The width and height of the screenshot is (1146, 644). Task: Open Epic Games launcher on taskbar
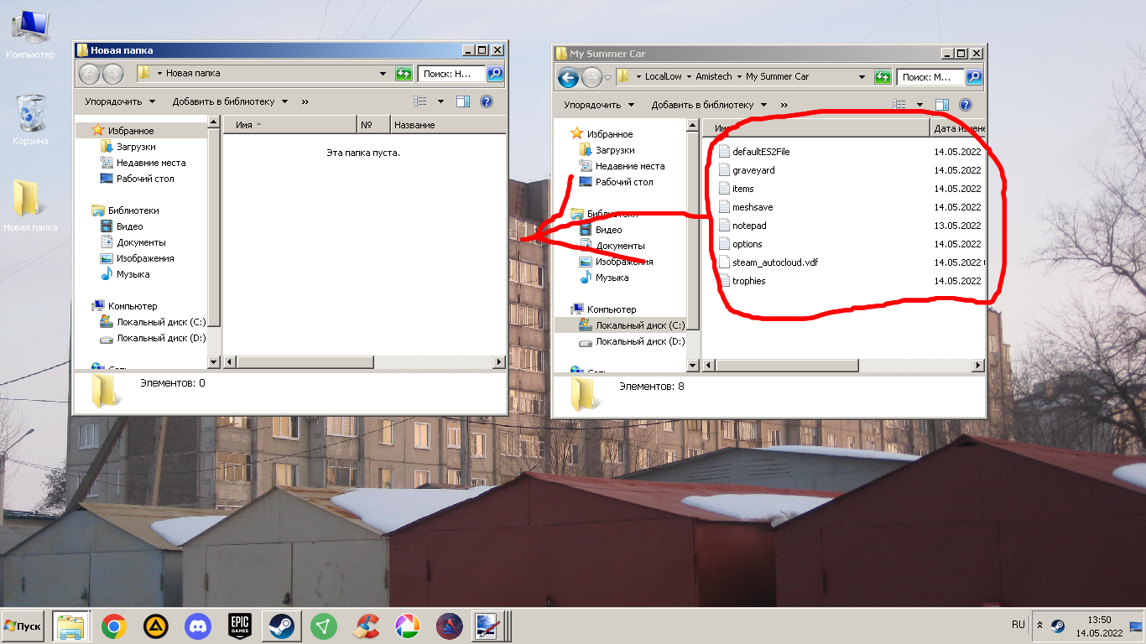(x=240, y=626)
